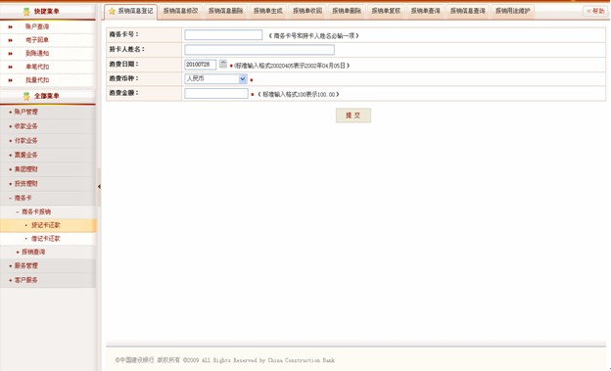611x371 pixels.
Task: Open the 报销用途维护 tab
Action: tap(512, 11)
